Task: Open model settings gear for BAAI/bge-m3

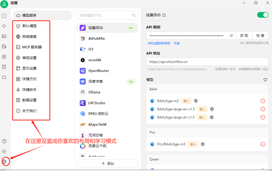Action: coord(196,101)
